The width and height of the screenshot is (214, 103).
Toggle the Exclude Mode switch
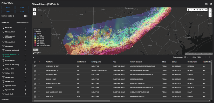[25, 16]
